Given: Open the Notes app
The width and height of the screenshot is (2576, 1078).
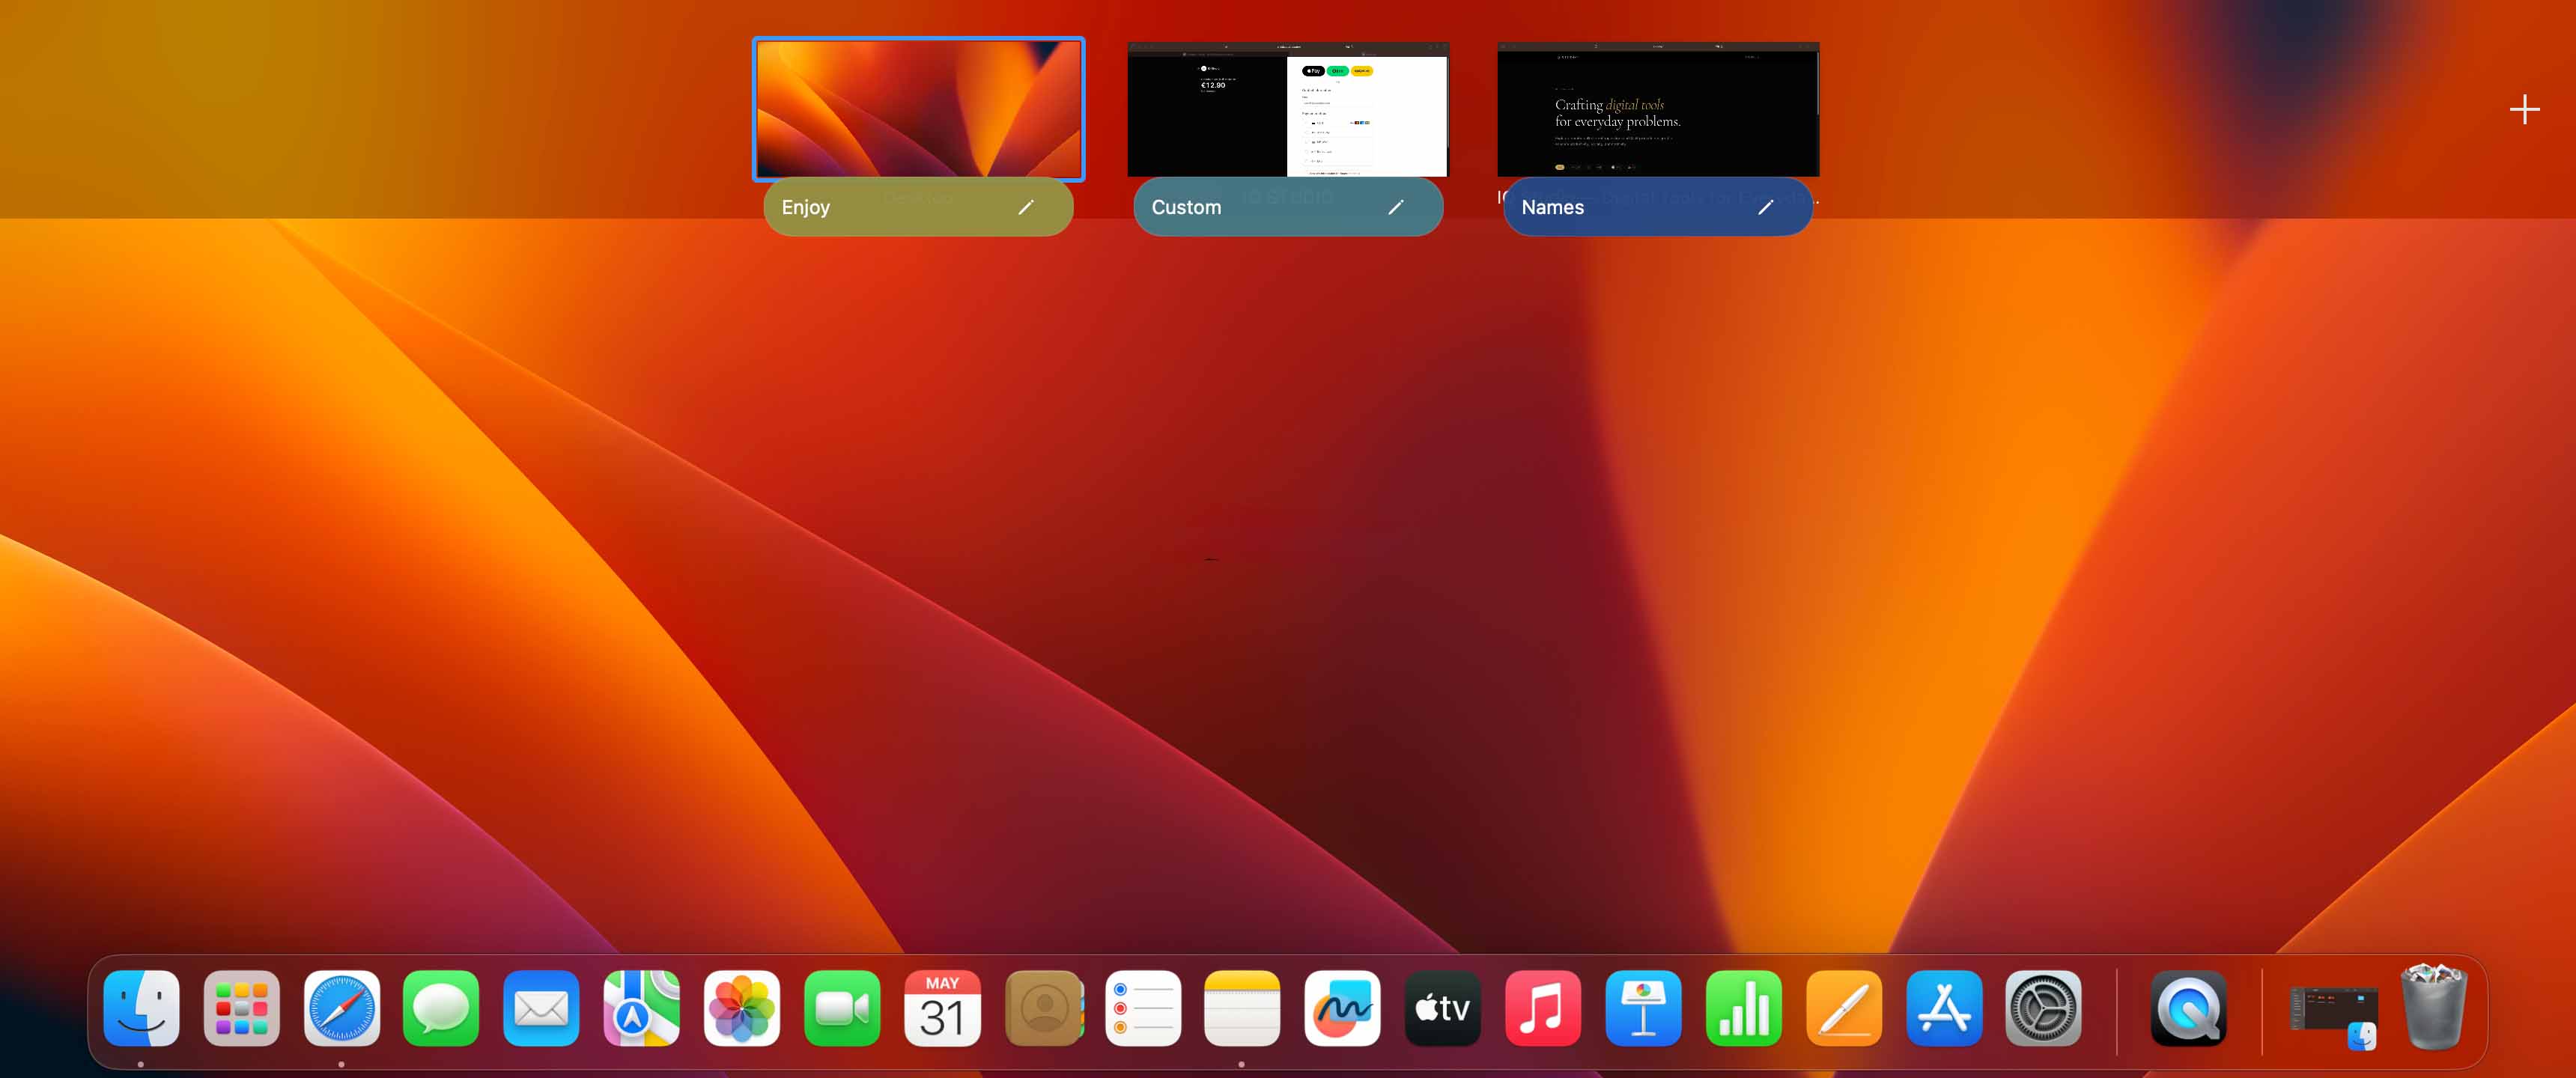Looking at the screenshot, I should (1242, 1008).
